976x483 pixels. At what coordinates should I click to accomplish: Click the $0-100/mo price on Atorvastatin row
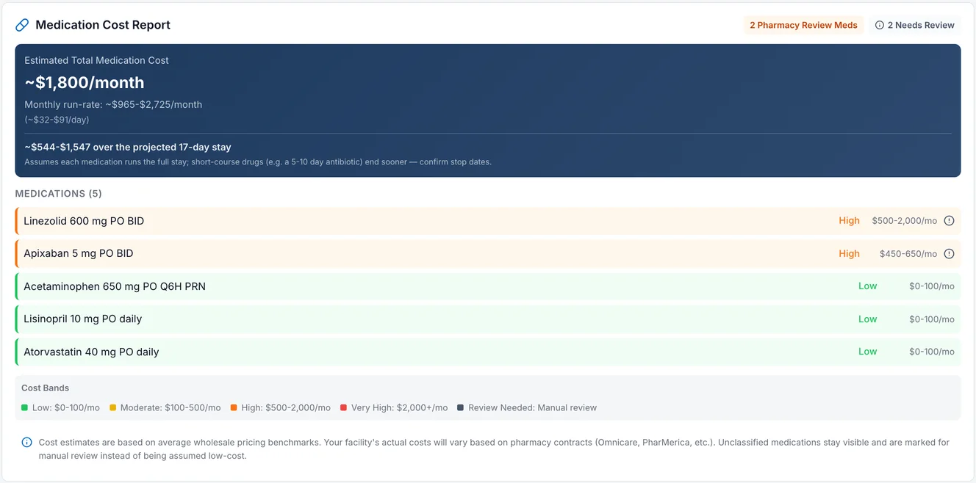tap(931, 352)
